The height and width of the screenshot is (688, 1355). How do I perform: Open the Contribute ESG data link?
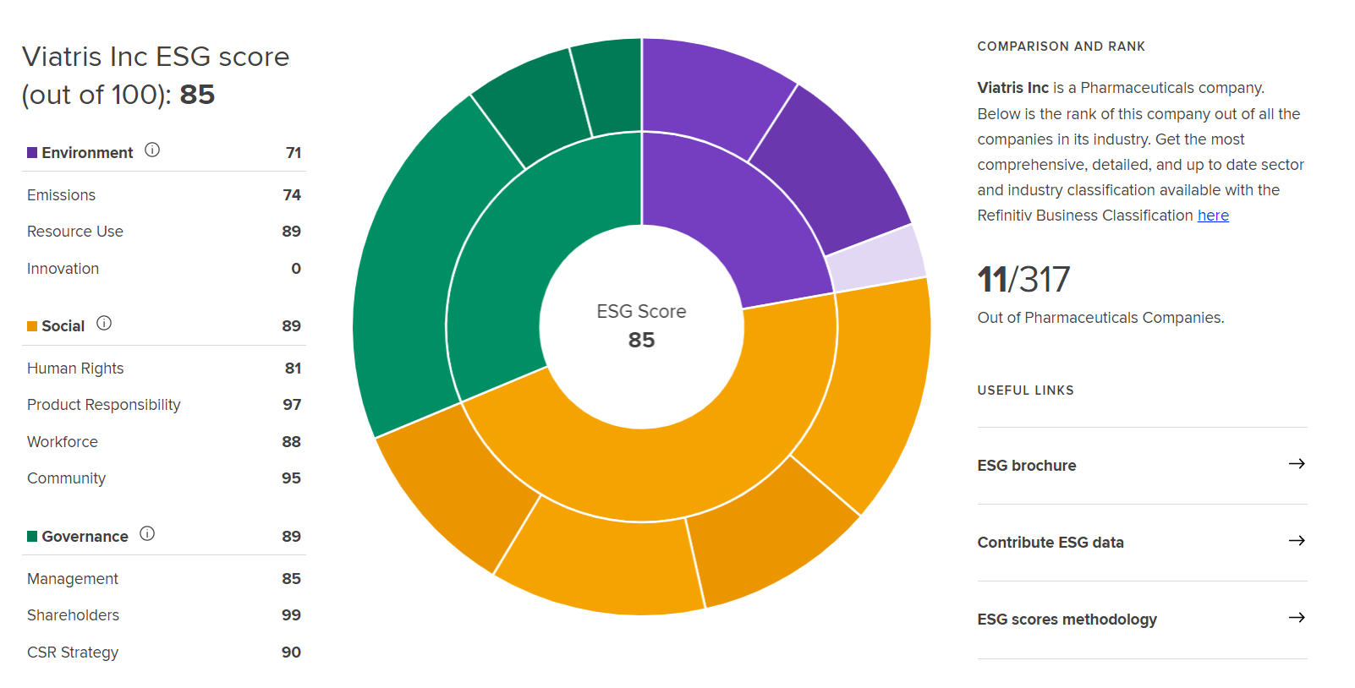click(1051, 543)
